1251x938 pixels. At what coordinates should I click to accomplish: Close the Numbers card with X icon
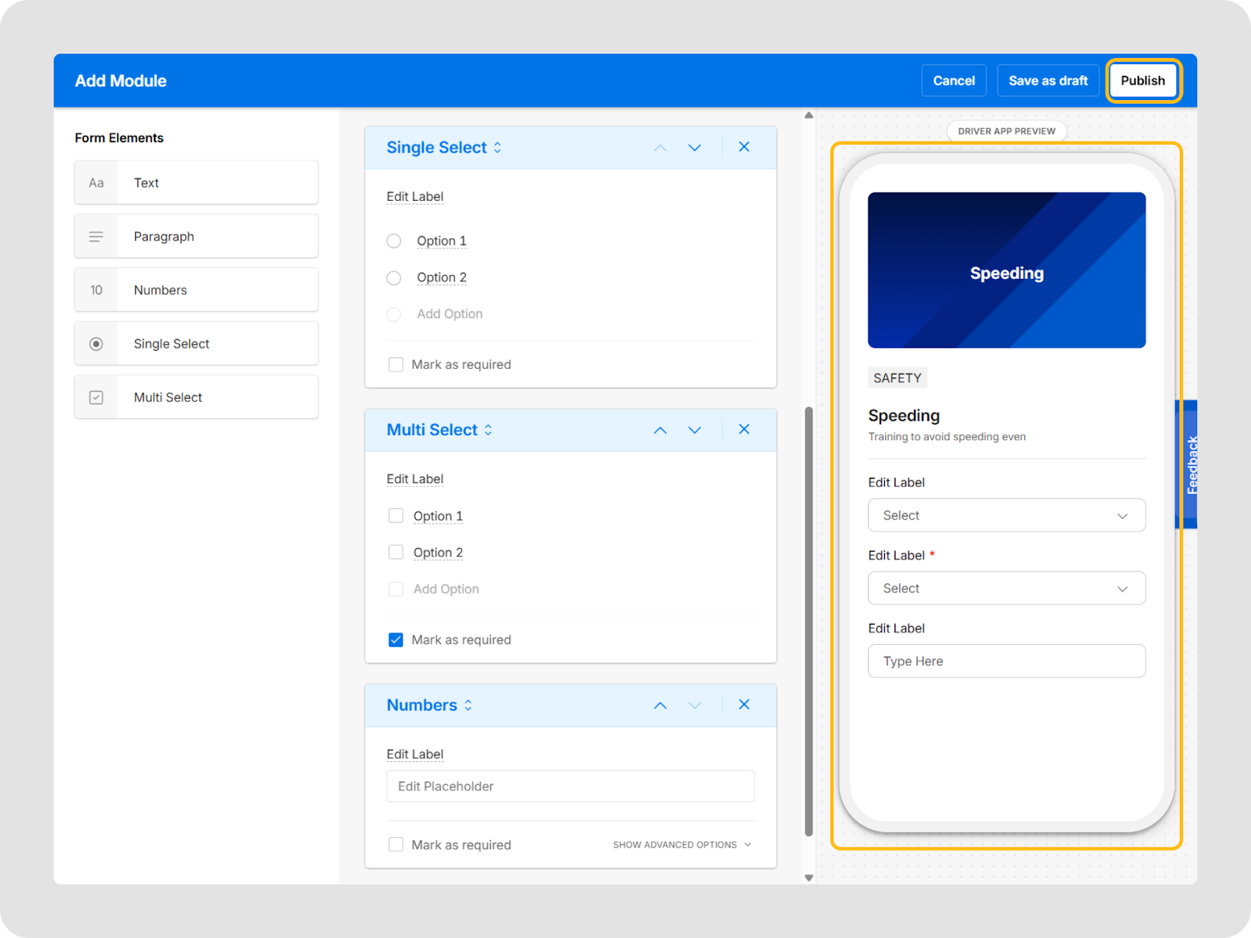(x=744, y=704)
